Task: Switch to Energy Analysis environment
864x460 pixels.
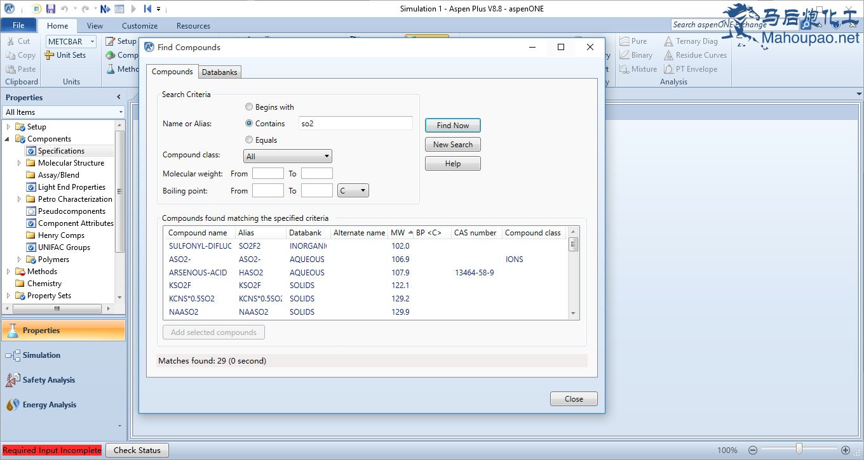Action: (x=63, y=405)
